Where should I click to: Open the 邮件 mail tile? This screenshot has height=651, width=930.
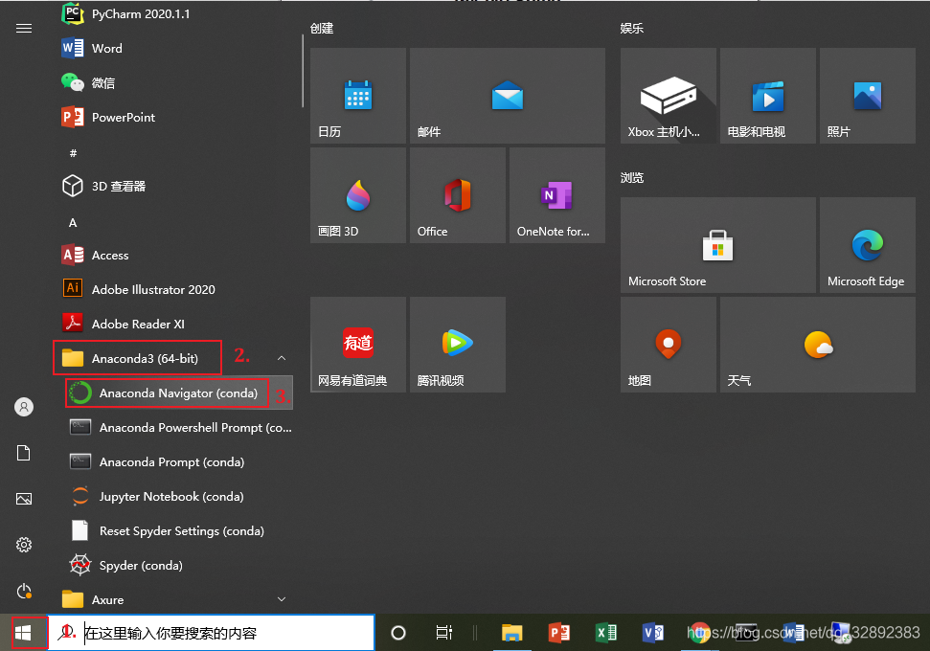[508, 96]
